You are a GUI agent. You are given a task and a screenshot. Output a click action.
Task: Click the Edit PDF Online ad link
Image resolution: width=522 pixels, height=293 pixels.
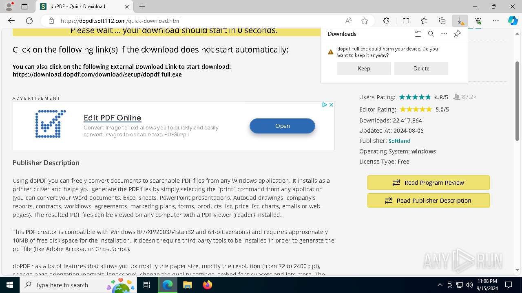click(112, 118)
